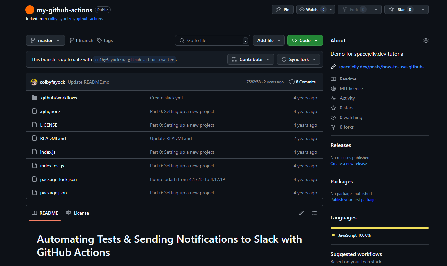Viewport: 447px width, 266px height.
Task: Toggle Star on this repository
Action: pos(401,10)
